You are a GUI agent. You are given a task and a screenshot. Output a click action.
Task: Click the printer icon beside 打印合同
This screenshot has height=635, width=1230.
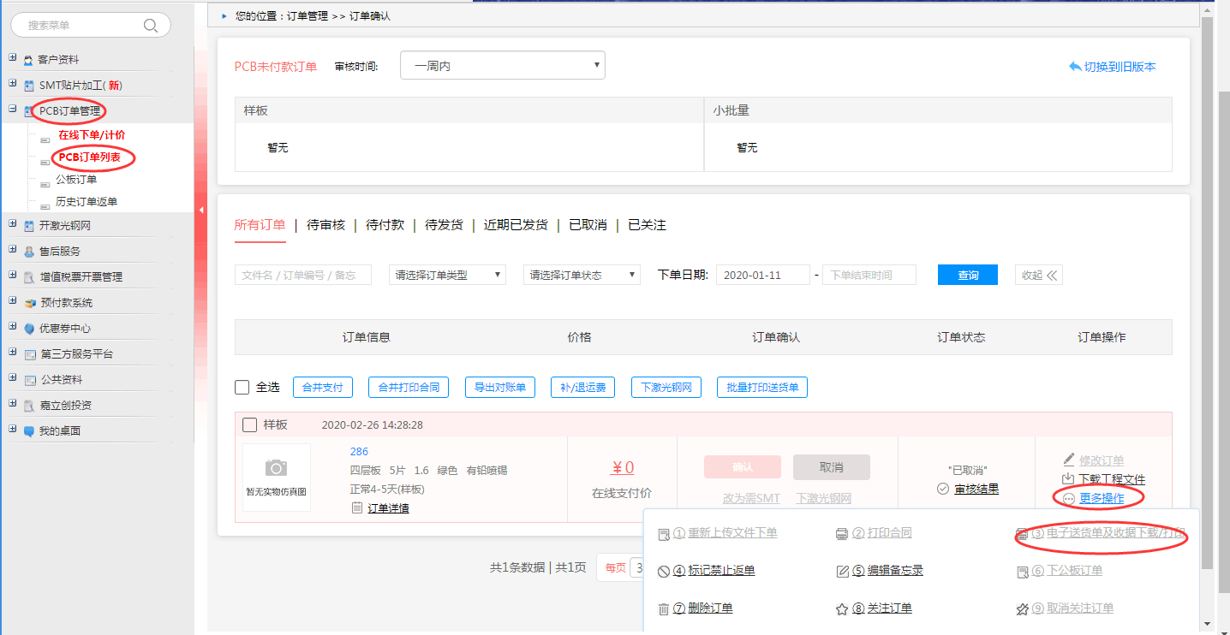point(842,534)
